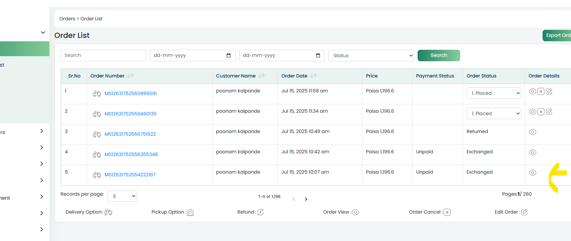Open calendar picker of second date field
Screen dimensions: 571x241
(318, 56)
